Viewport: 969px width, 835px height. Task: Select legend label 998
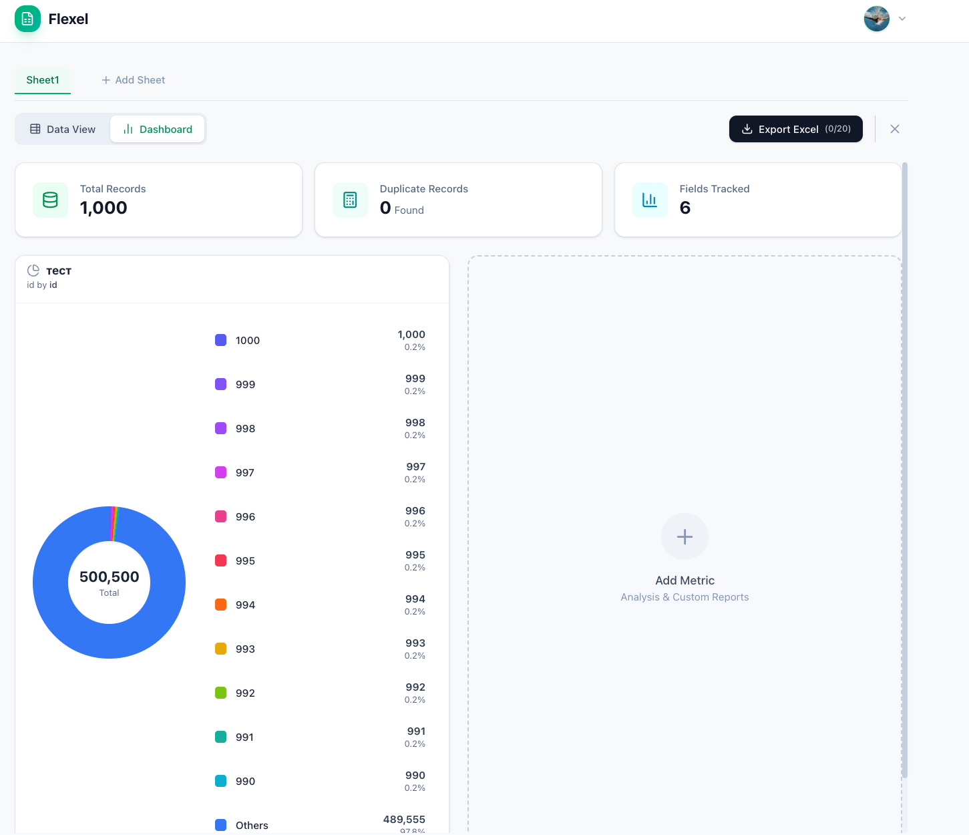pyautogui.click(x=245, y=429)
